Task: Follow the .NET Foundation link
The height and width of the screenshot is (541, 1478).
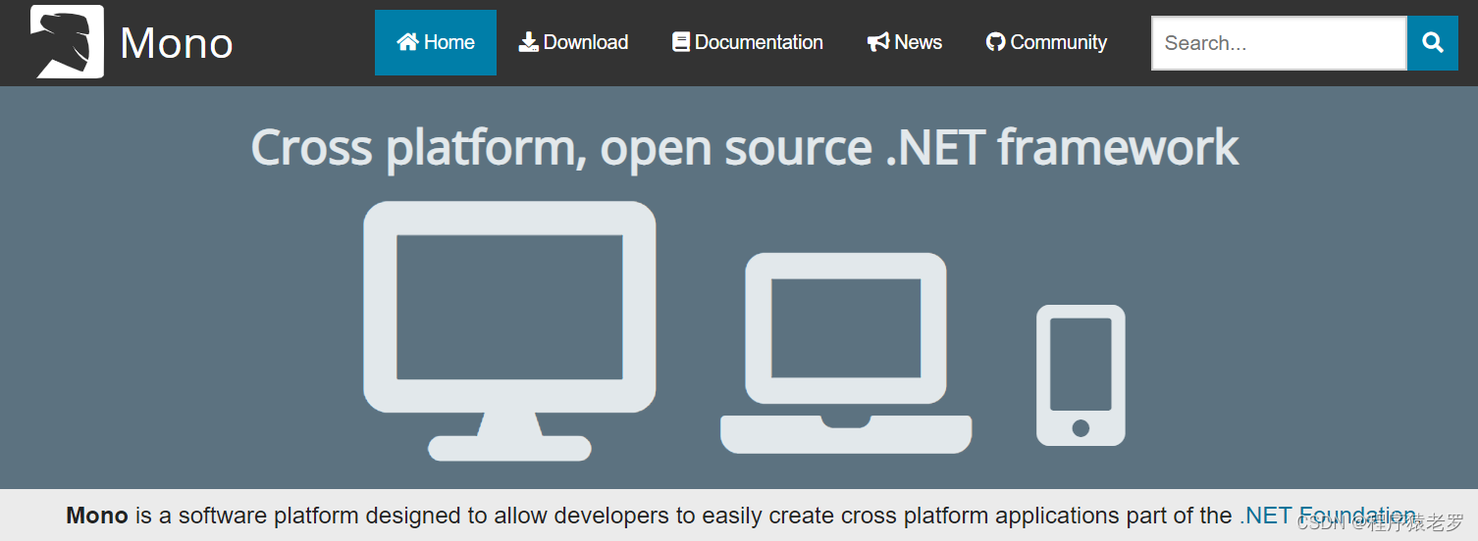Action: click(x=1328, y=516)
